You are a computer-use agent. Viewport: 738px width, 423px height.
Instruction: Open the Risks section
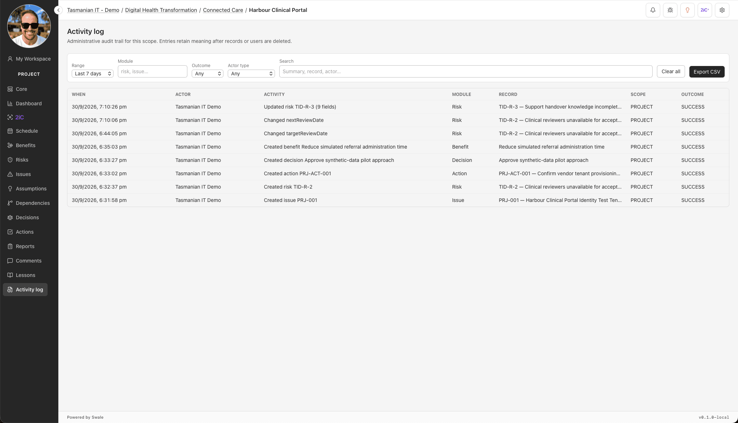tap(18, 160)
